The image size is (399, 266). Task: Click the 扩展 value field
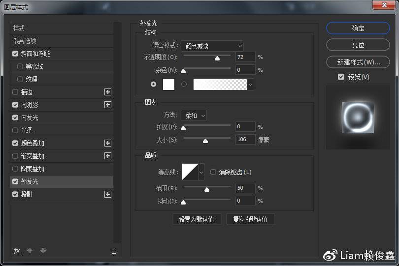[245, 126]
